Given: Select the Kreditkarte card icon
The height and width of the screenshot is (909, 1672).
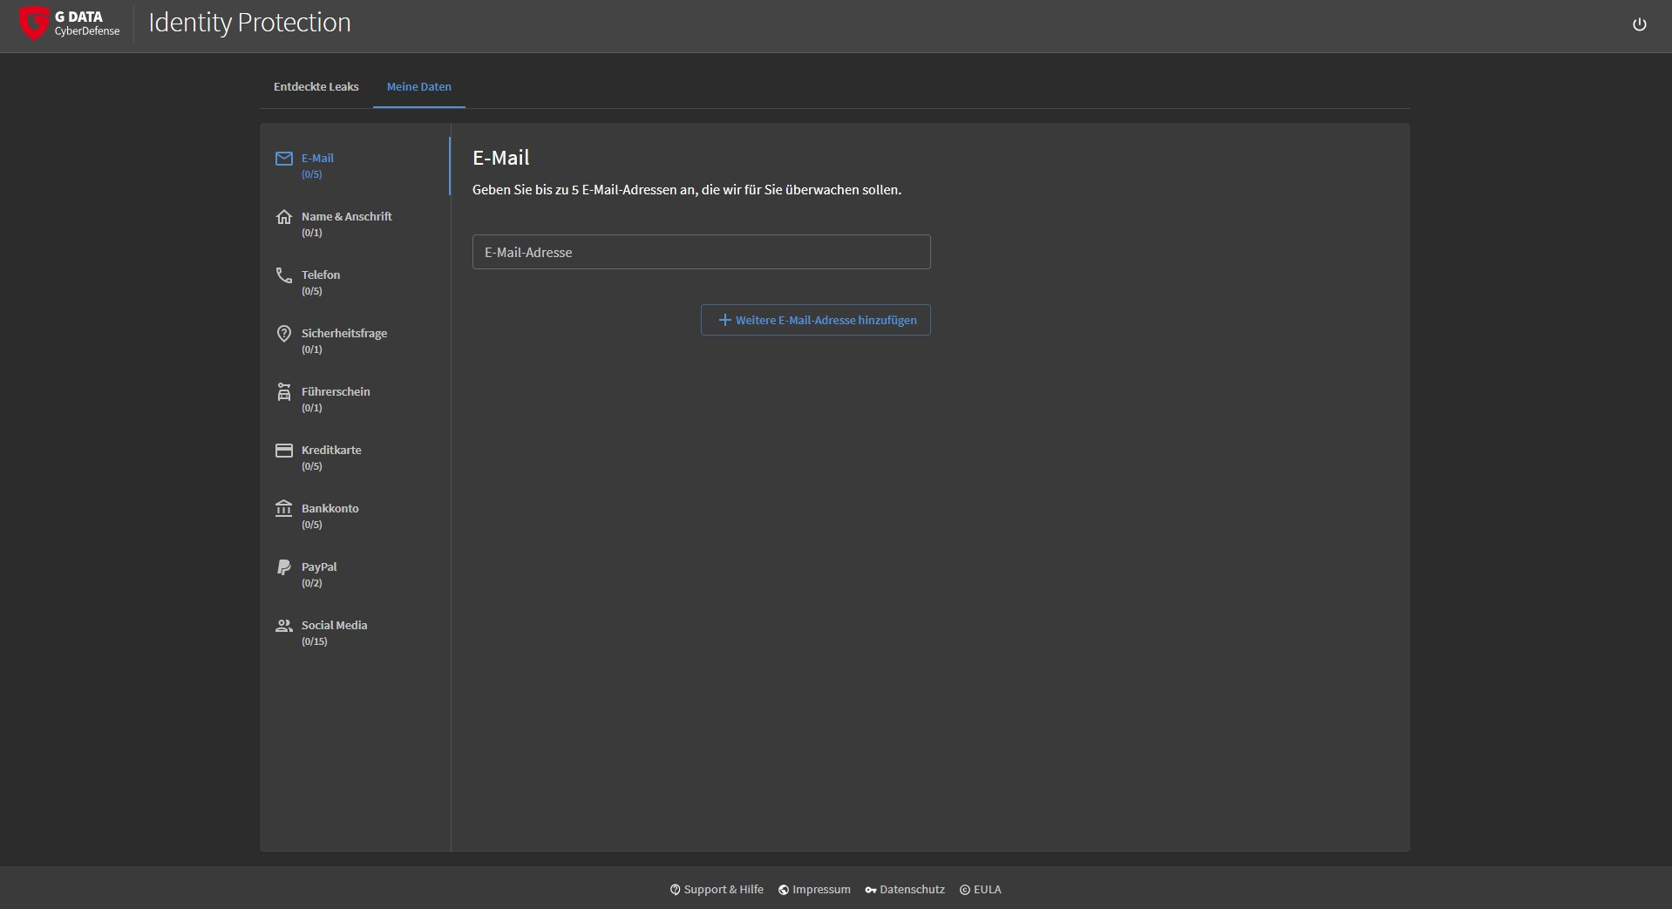Looking at the screenshot, I should [283, 451].
